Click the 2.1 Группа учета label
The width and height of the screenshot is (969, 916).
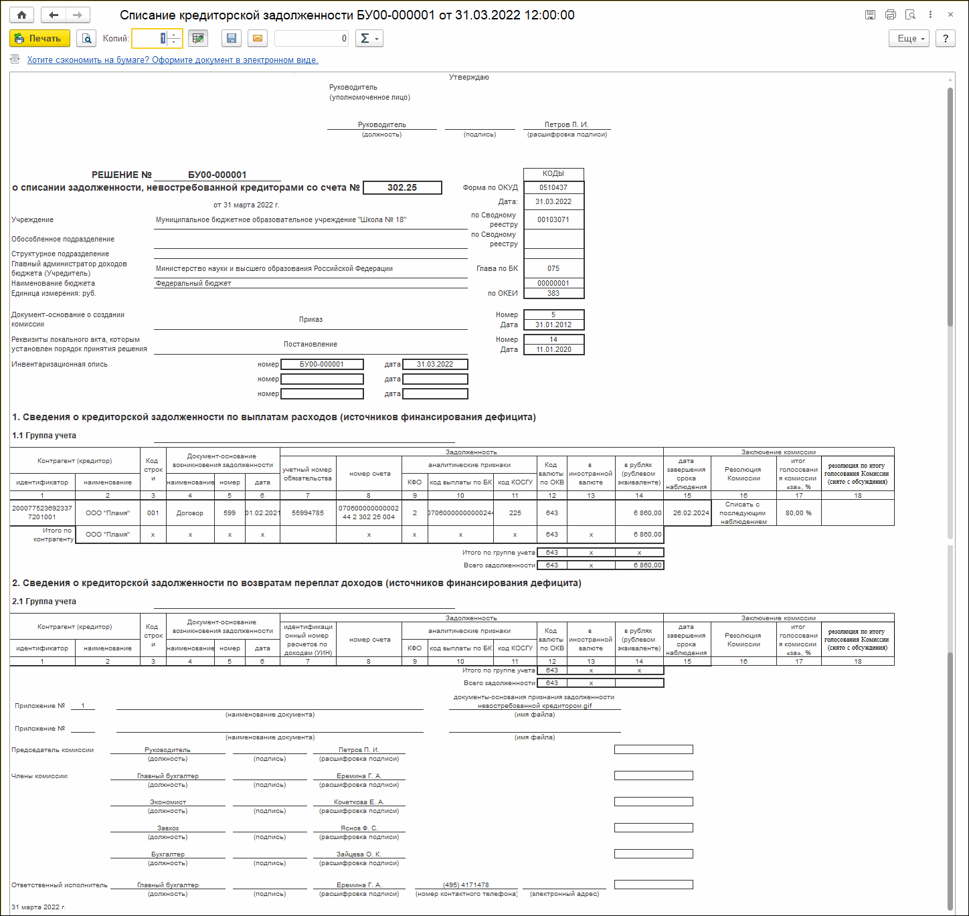44,602
